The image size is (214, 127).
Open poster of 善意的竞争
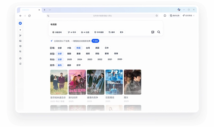pyautogui.click(x=96, y=82)
